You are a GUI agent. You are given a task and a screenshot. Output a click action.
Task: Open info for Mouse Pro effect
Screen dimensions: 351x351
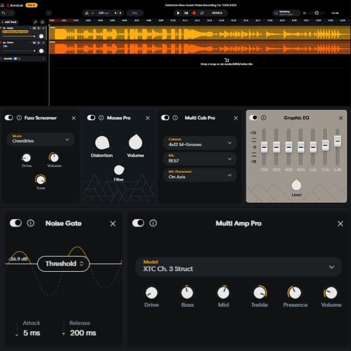tap(101, 118)
